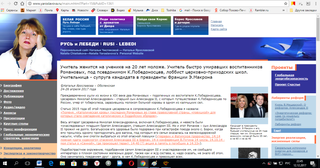320x168 pixels.
Task: Open the Словари bookmark
Action: tap(100, 10)
